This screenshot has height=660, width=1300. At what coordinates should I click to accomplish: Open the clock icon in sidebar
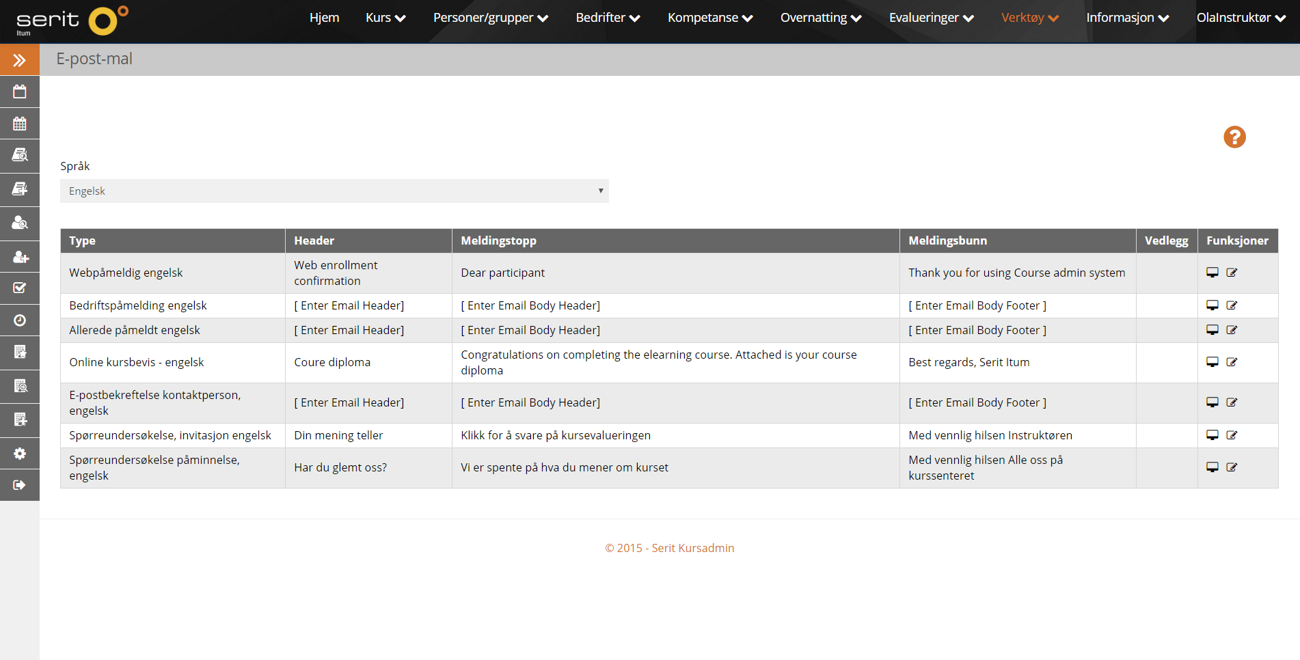tap(19, 320)
